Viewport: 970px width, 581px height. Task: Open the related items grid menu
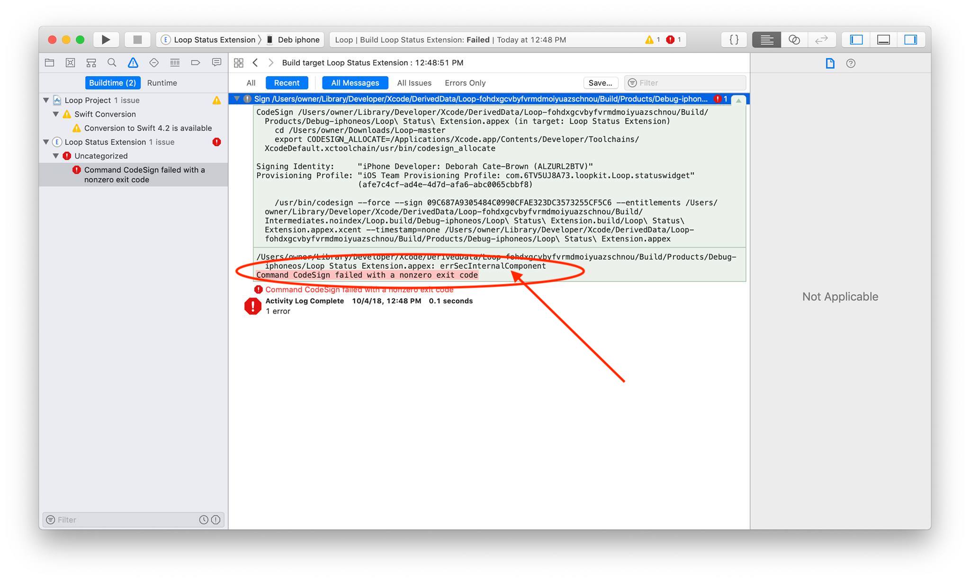coord(239,62)
